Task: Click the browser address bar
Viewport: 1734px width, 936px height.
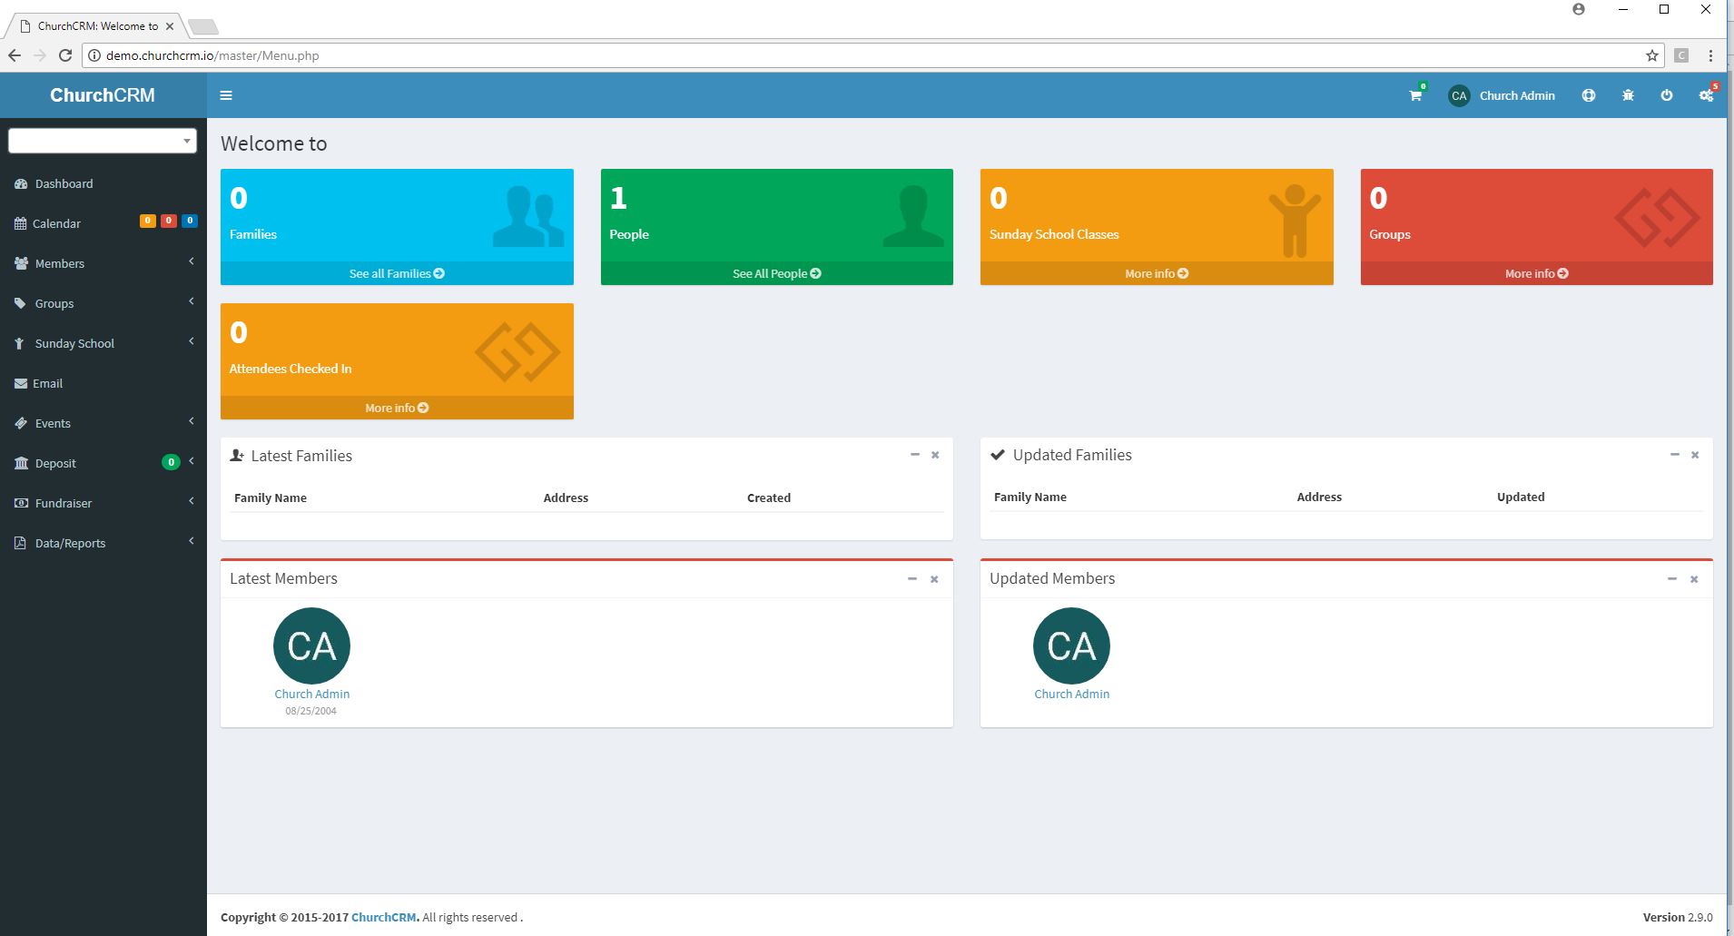Action: pos(872,55)
